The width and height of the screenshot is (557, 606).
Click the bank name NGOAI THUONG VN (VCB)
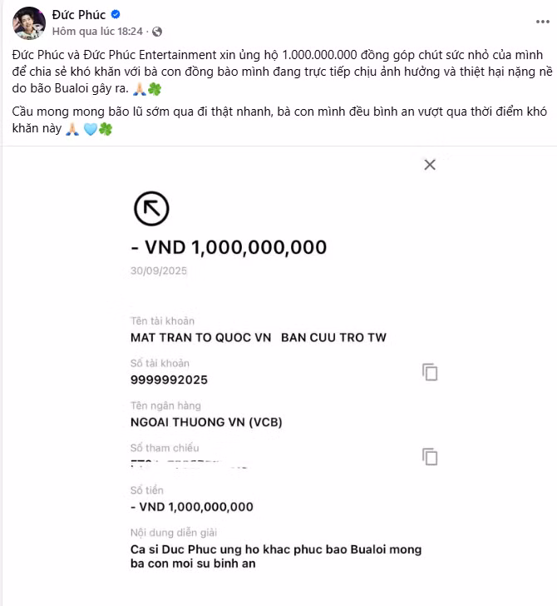[x=206, y=422]
